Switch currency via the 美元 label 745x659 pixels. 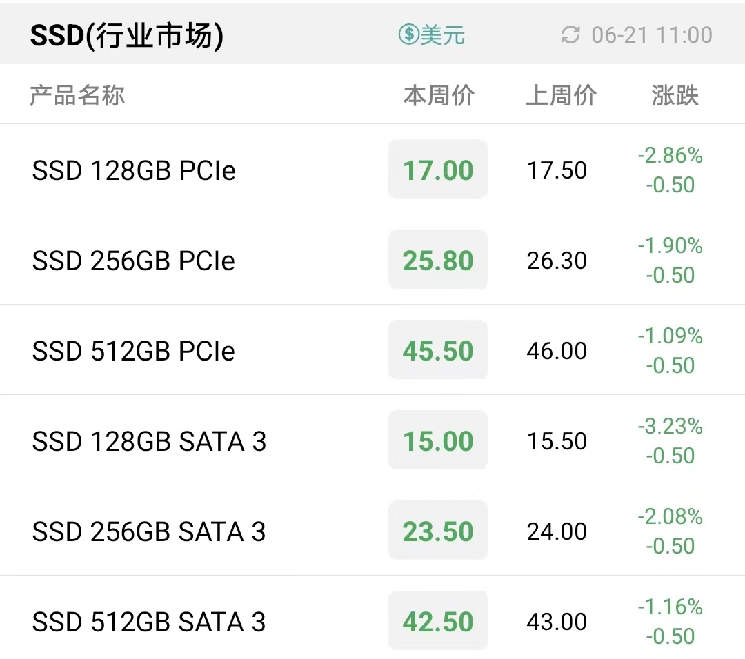442,34
